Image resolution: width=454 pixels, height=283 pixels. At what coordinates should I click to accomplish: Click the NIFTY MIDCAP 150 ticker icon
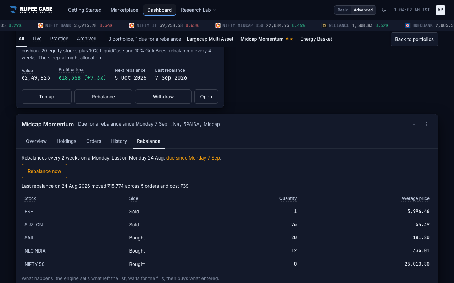(x=218, y=25)
